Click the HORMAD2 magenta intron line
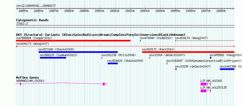242x106 pixels. coord(62,83)
